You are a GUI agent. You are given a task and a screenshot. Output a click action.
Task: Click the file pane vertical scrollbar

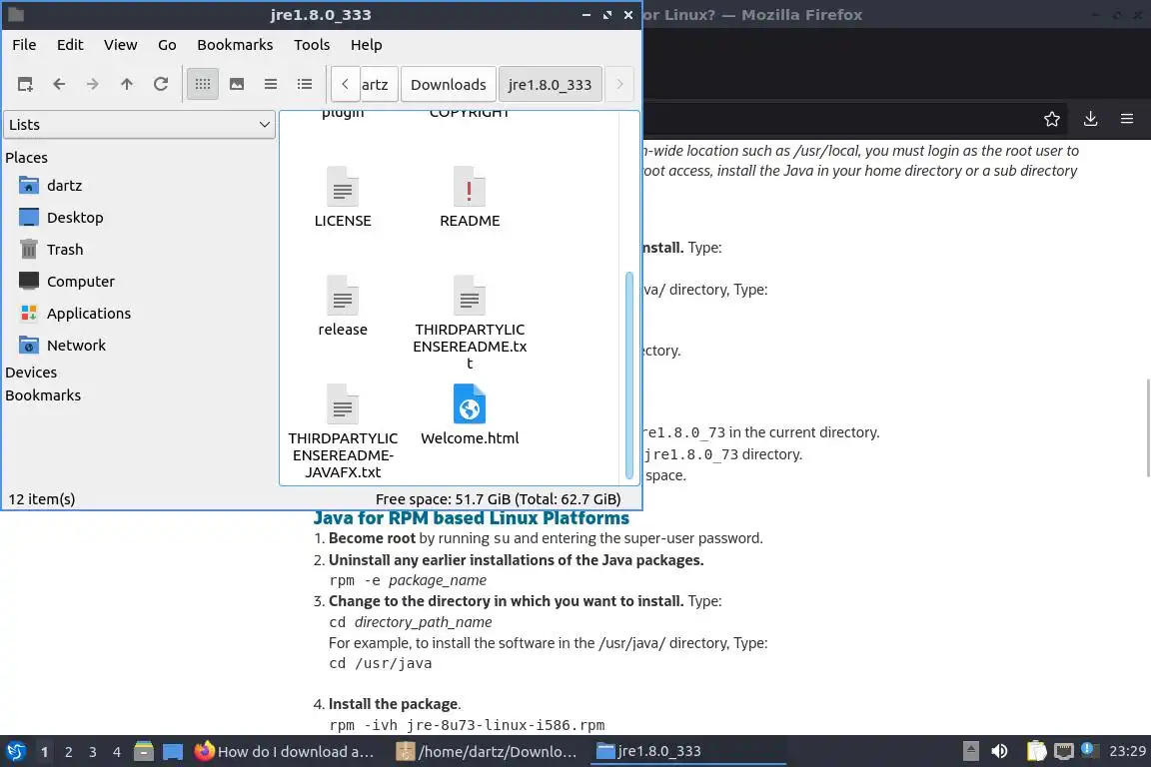(x=629, y=376)
